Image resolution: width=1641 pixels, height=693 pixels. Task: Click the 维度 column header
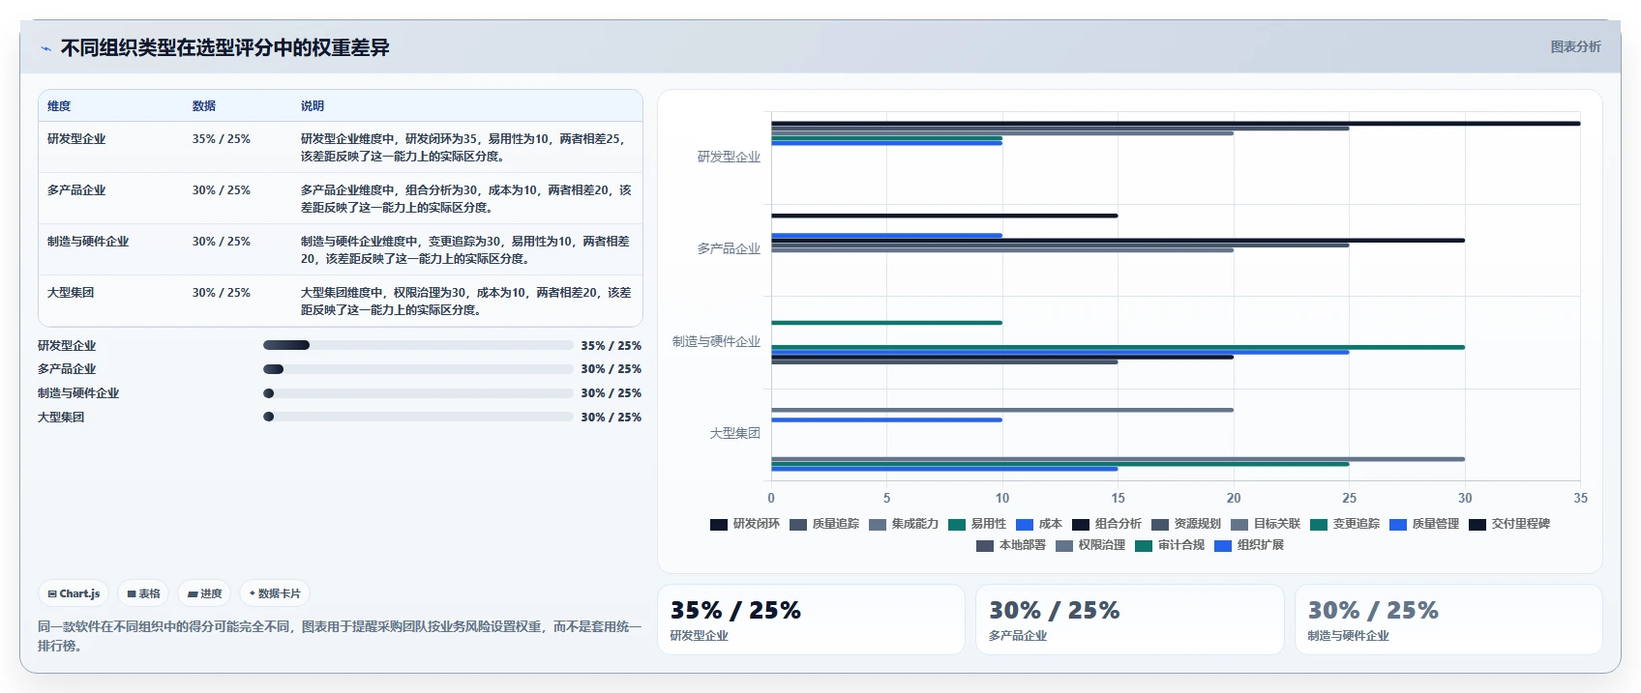click(x=59, y=106)
